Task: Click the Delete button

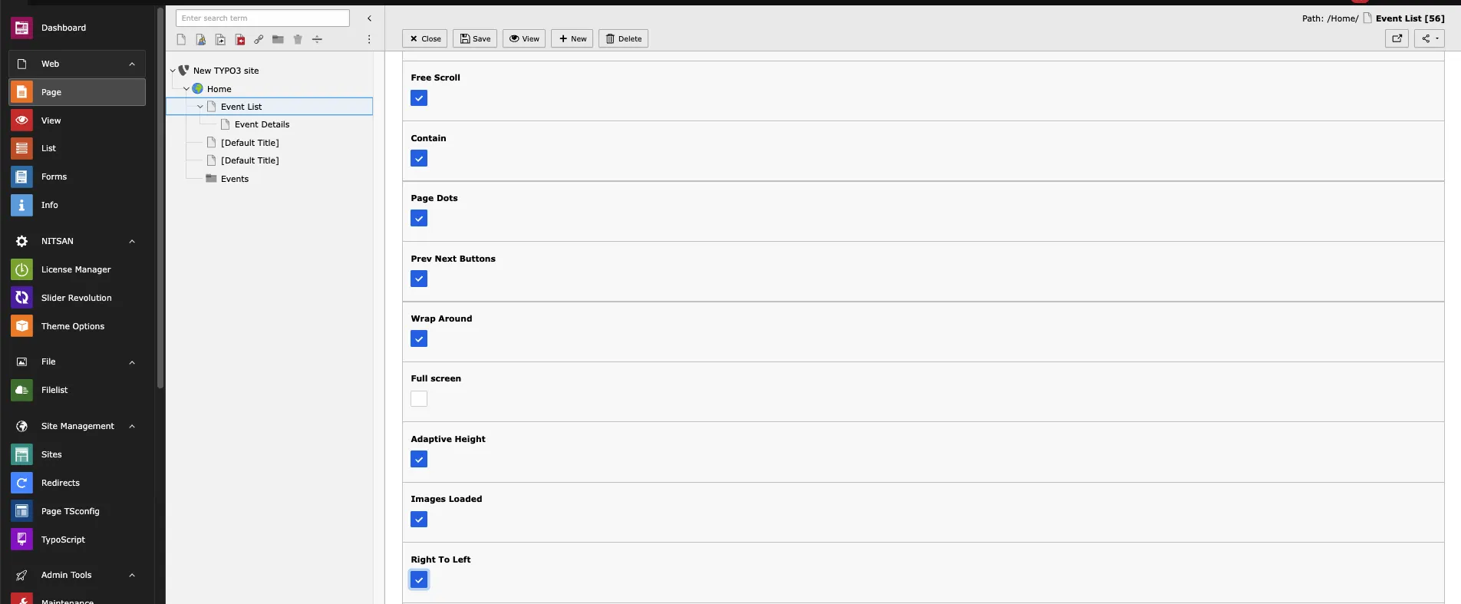Action: [x=623, y=38]
